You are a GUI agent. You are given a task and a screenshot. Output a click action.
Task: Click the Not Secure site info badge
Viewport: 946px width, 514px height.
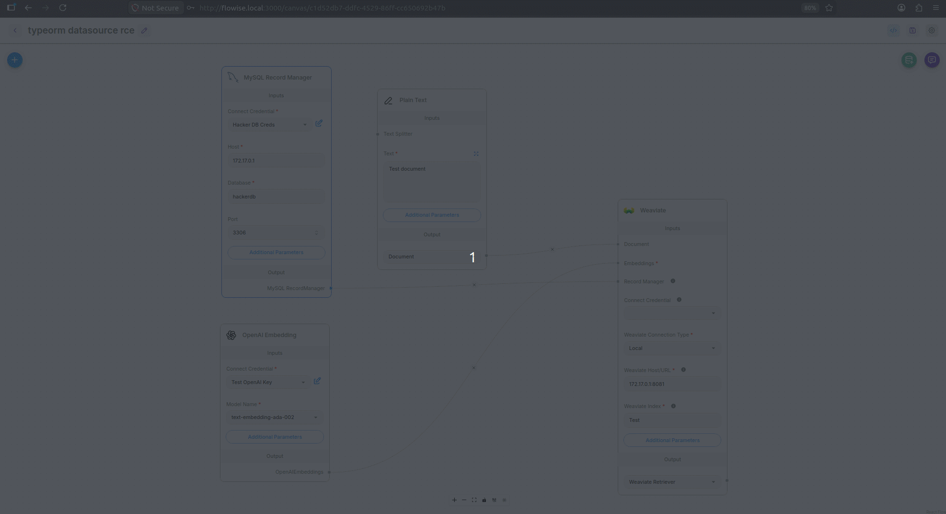(x=155, y=8)
